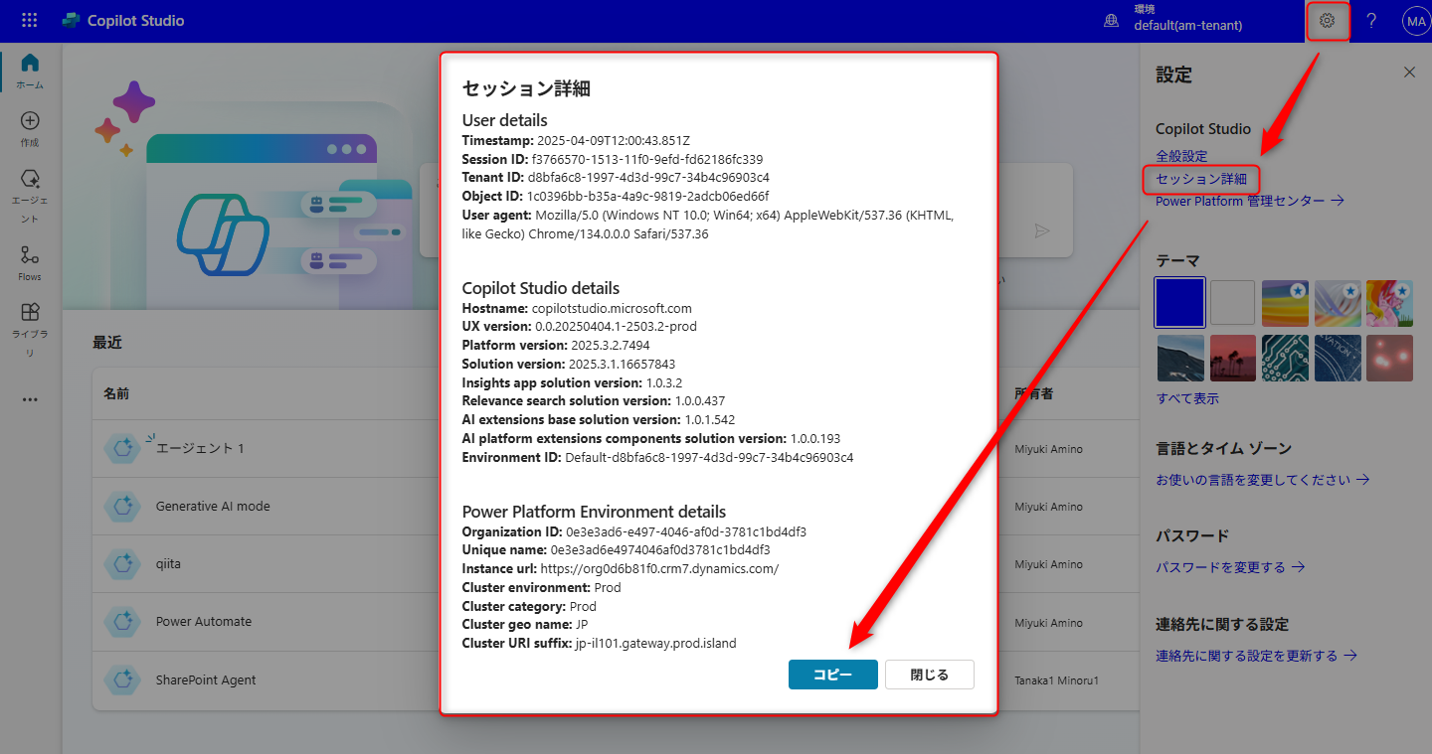Screen dimensions: 1432x754
Task: Click the settings gear icon
Action: coord(1327,20)
